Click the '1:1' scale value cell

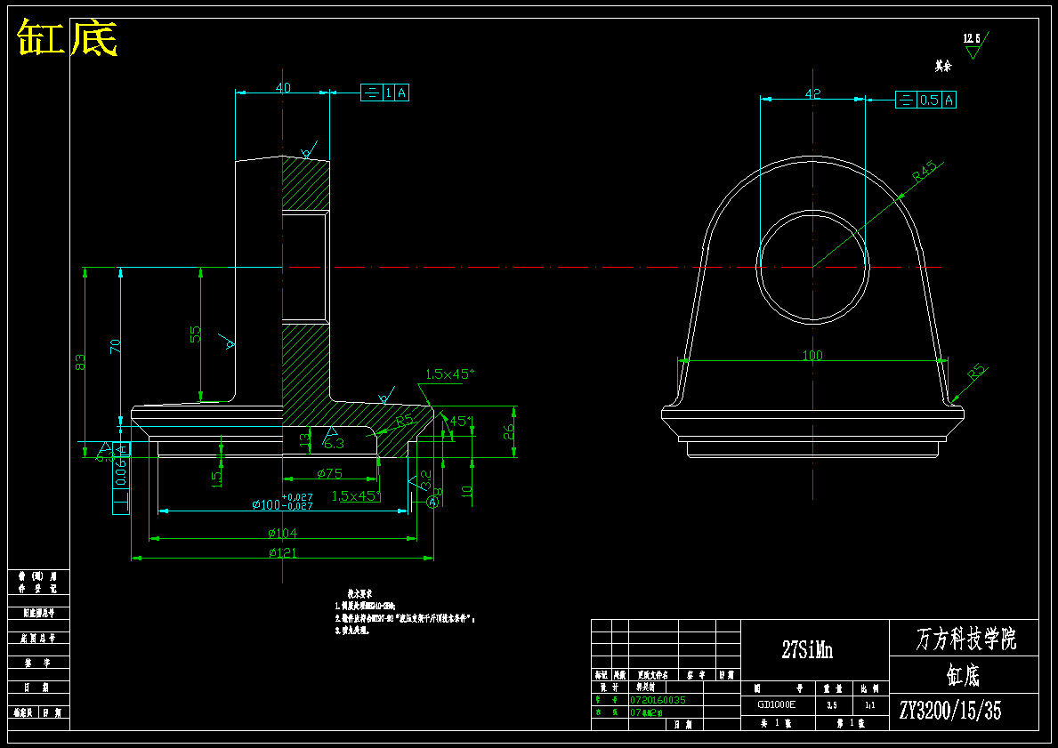tap(869, 704)
